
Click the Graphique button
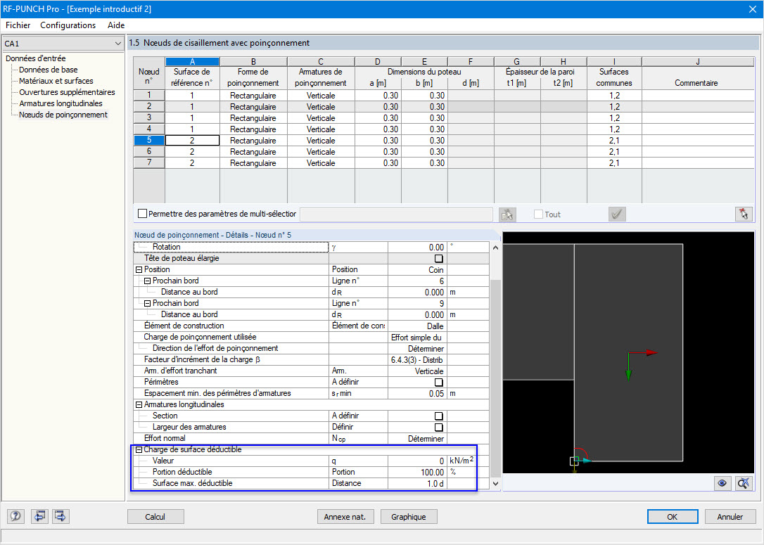click(x=408, y=517)
